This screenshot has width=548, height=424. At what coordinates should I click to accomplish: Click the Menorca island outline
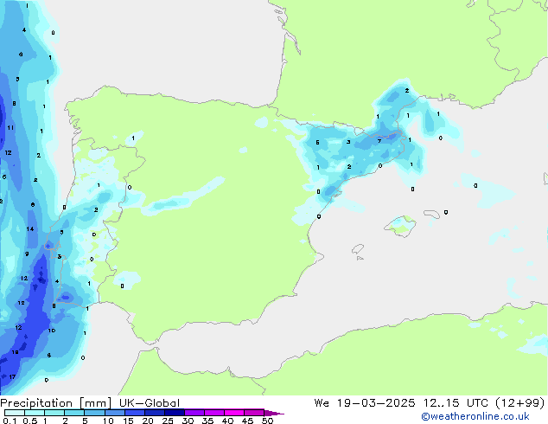pyautogui.click(x=431, y=214)
